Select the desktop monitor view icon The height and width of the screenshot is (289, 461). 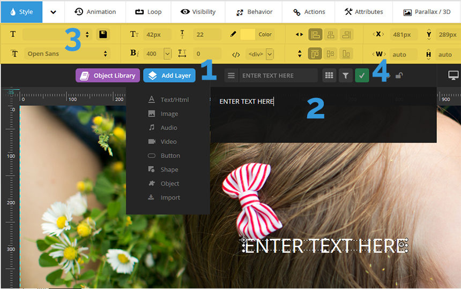(453, 75)
